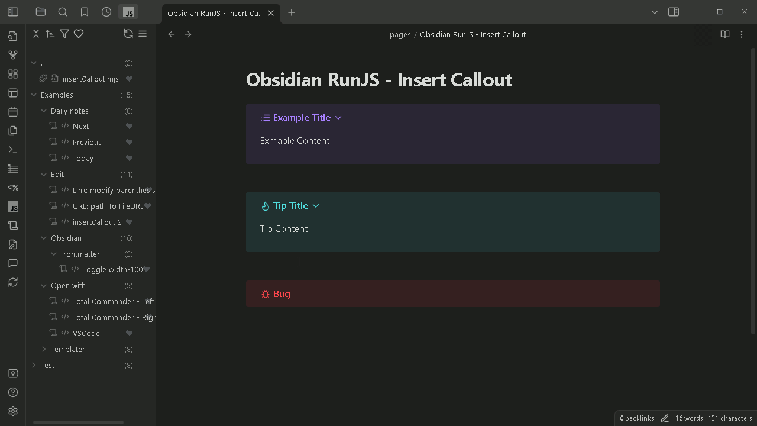Switch to the Obsidian RunJS - Insert Callout tab

(x=215, y=12)
